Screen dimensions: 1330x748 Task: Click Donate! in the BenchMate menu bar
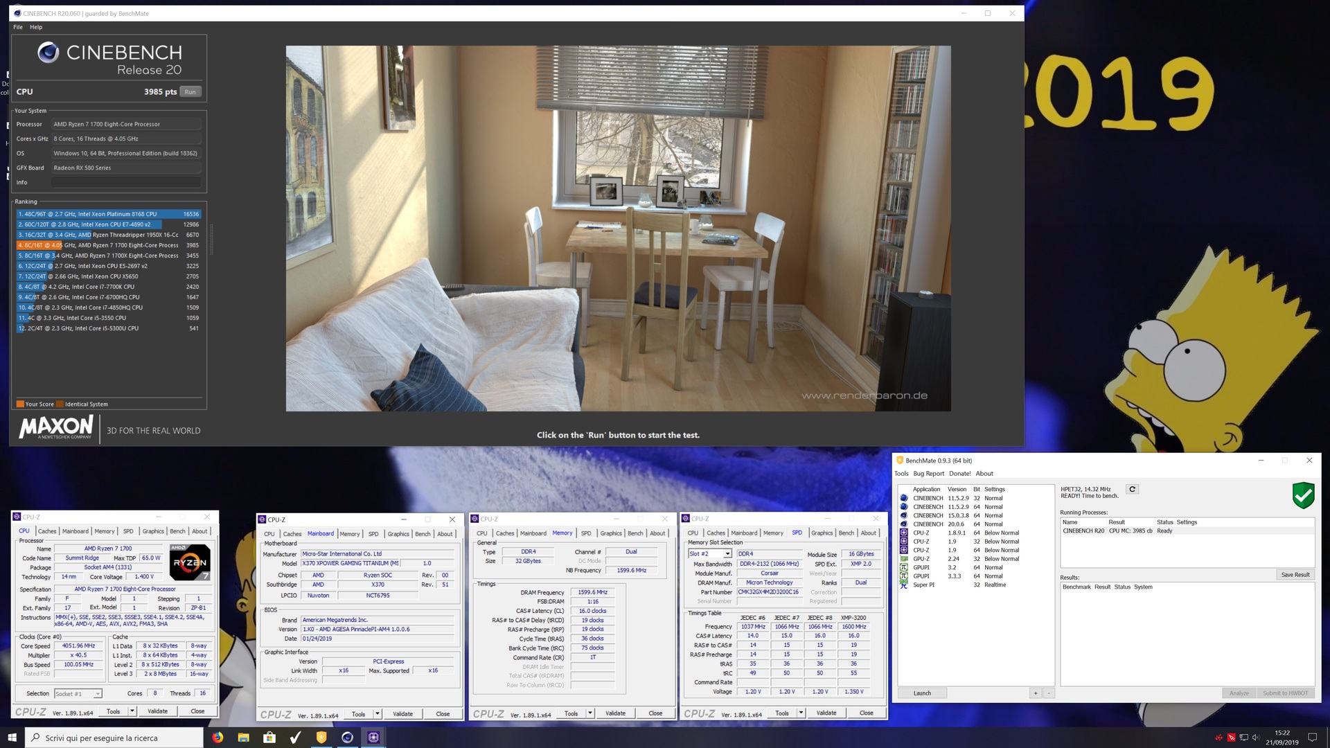coord(960,474)
